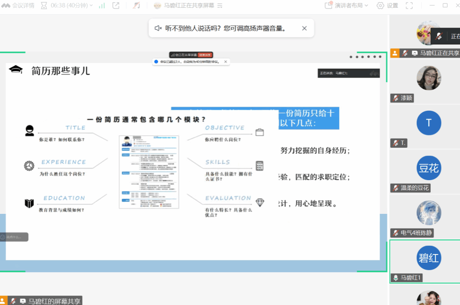Click microphone icon next to 马碧红1

[x=395, y=278]
